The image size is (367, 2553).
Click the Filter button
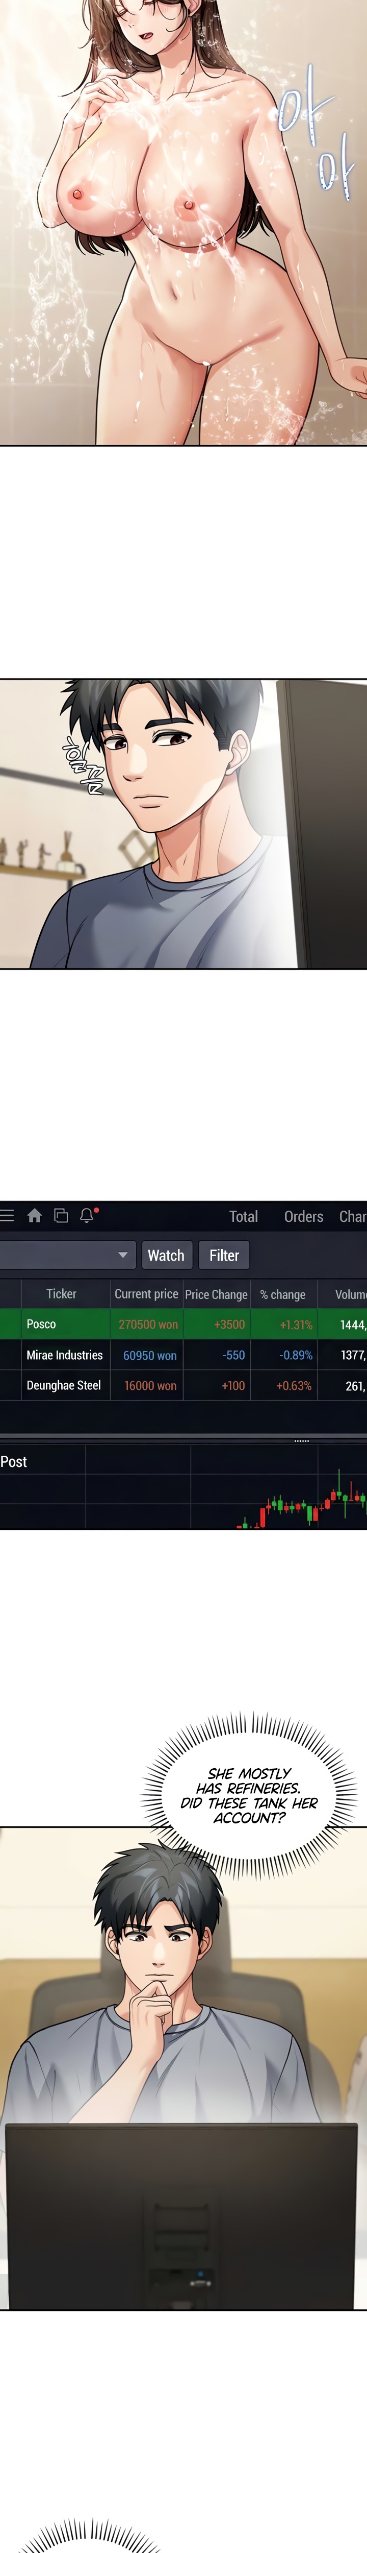[224, 1255]
